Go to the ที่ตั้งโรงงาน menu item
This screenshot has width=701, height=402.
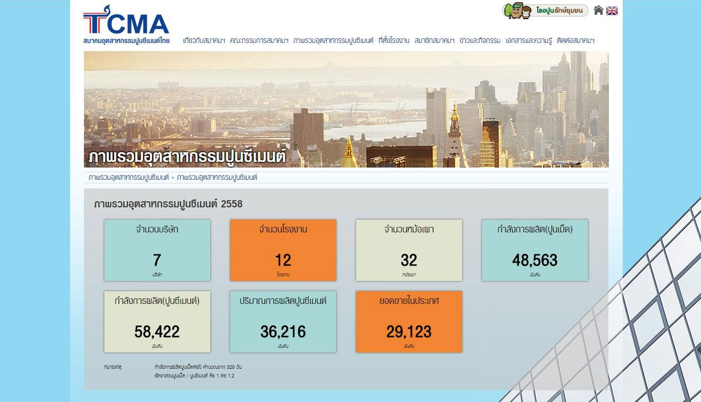pos(393,40)
